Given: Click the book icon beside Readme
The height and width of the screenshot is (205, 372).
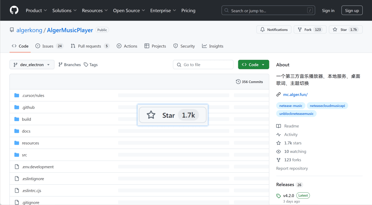Looking at the screenshot, I should tap(279, 126).
